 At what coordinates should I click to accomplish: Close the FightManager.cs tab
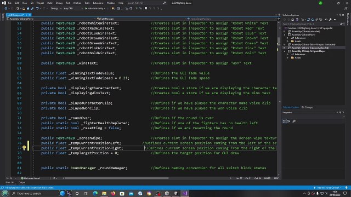coord(30,15)
